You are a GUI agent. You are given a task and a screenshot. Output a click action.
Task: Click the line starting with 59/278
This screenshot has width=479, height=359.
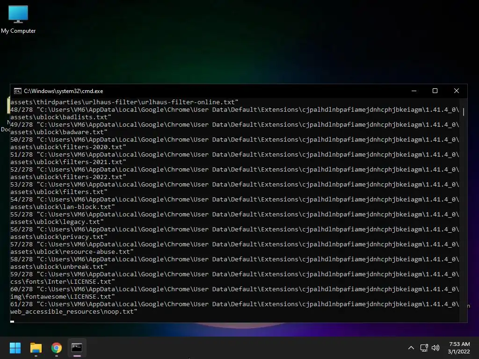(x=235, y=274)
